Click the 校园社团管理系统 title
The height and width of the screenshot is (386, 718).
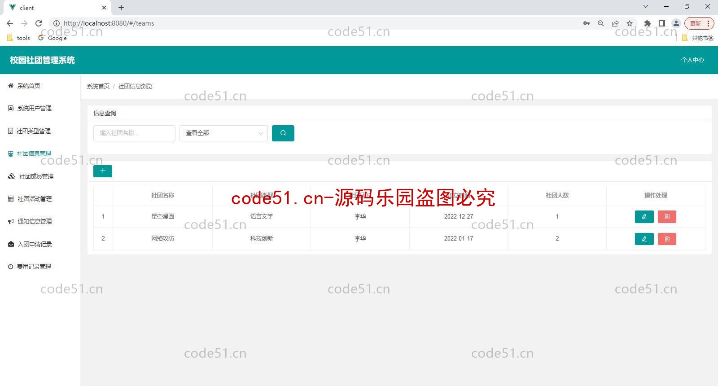point(43,60)
